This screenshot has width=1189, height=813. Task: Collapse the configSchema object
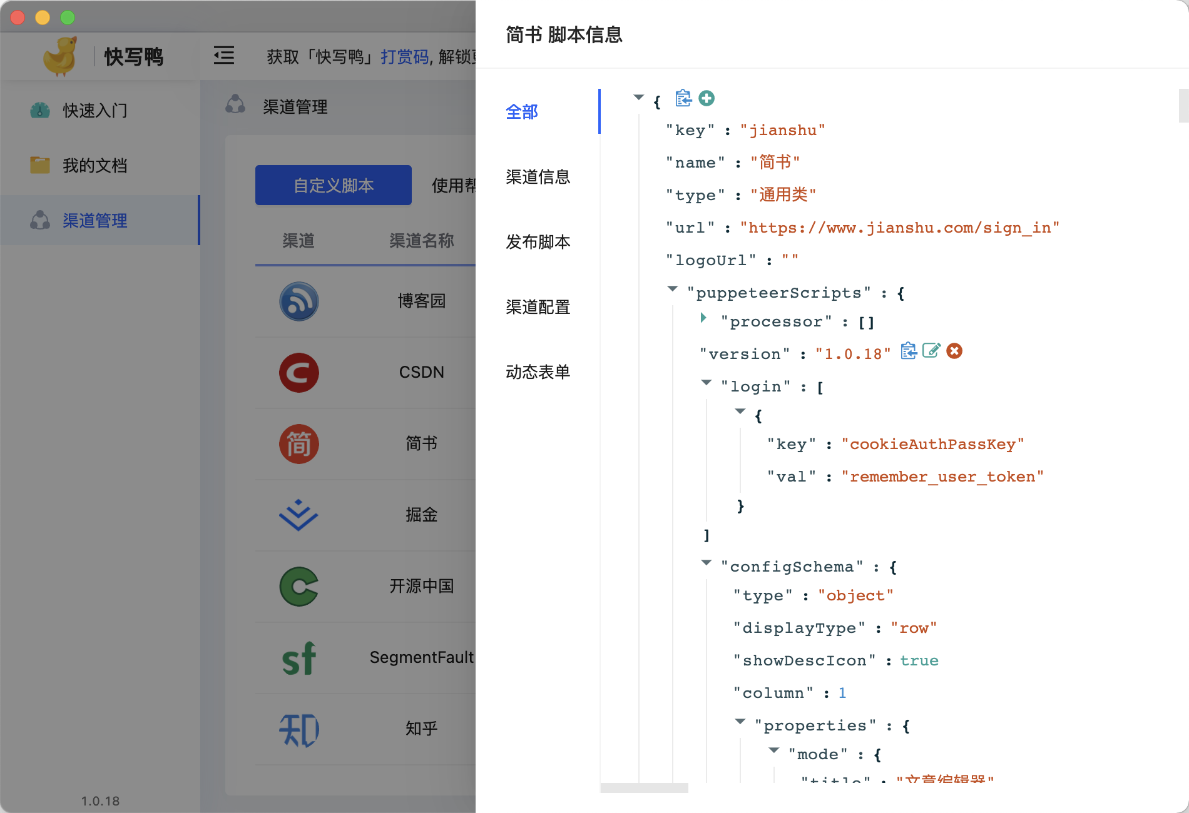(706, 562)
